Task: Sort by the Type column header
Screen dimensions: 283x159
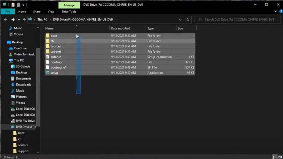Action: (x=151, y=28)
